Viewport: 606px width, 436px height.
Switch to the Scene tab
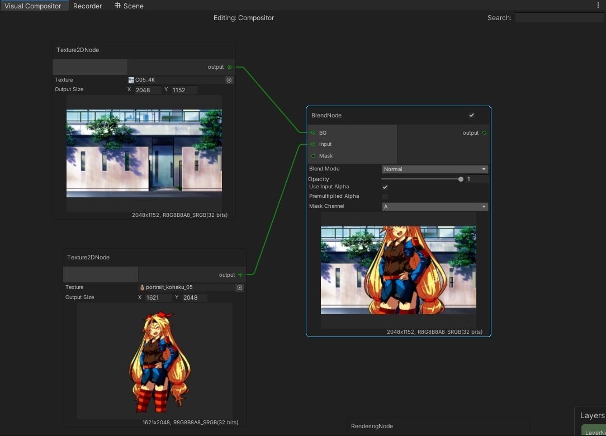coord(129,6)
